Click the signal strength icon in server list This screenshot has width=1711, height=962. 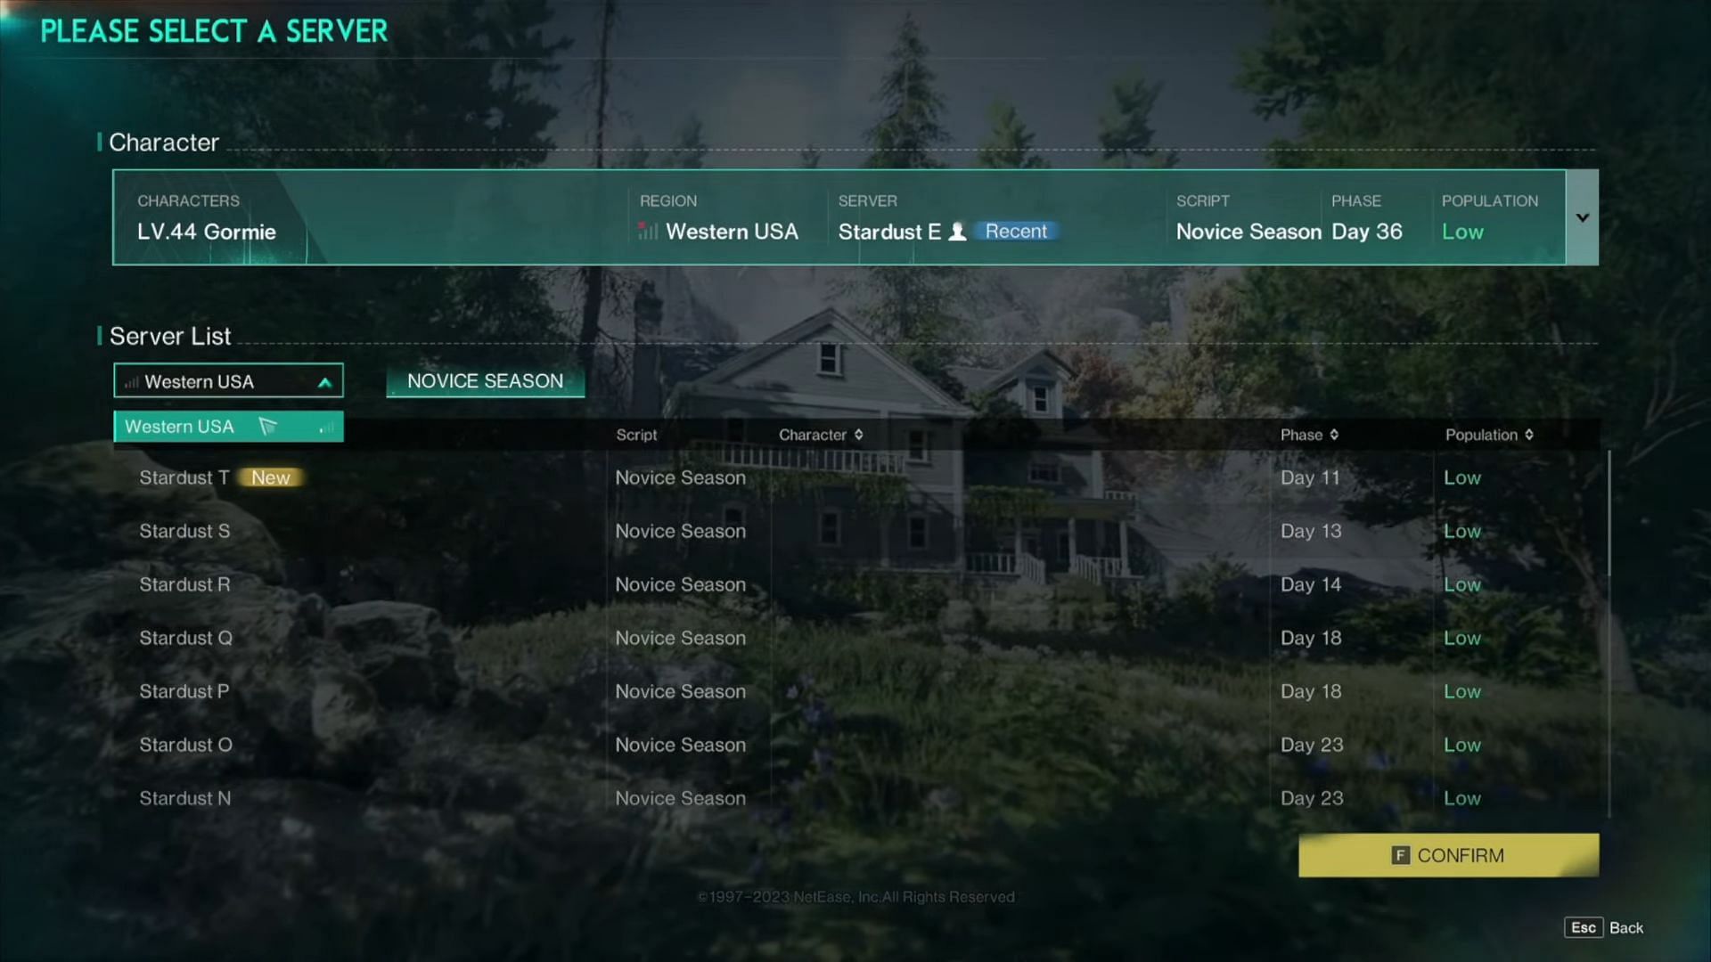(x=130, y=380)
